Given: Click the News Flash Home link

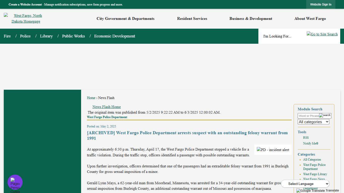Looking at the screenshot, I should 107,107.
